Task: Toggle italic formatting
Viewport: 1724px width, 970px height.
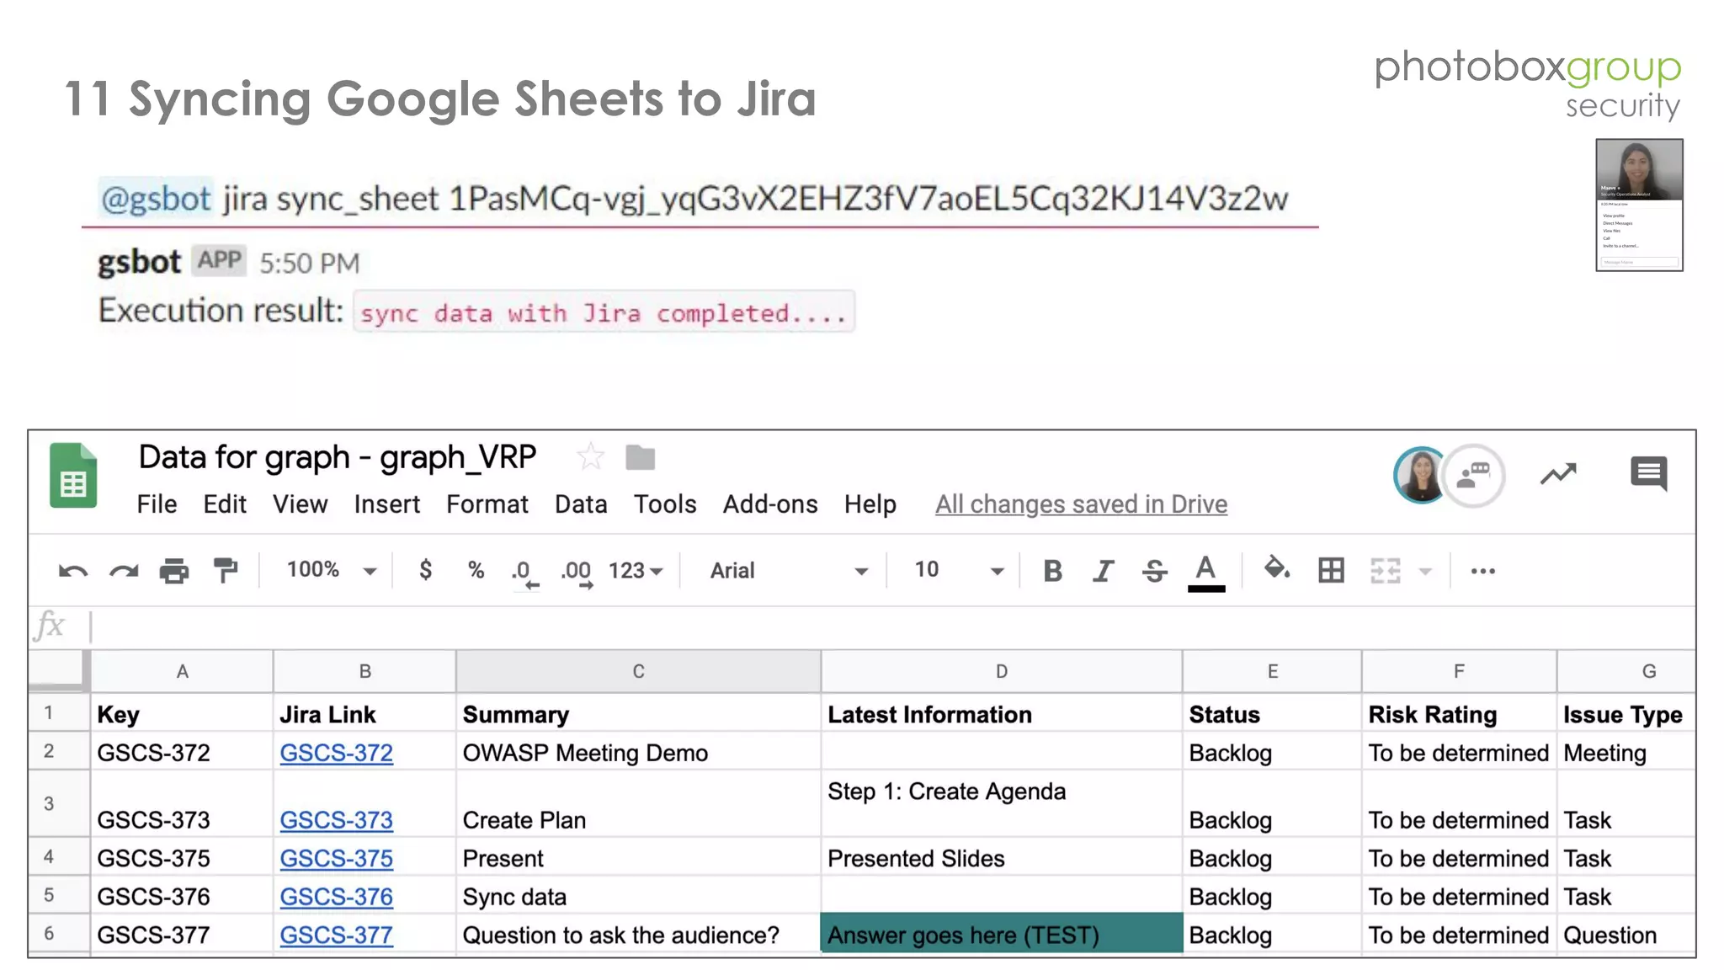Action: [x=1103, y=571]
